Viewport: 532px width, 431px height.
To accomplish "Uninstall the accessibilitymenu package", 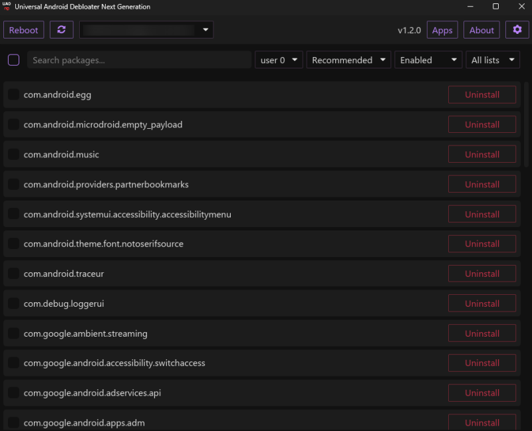I will tap(482, 214).
